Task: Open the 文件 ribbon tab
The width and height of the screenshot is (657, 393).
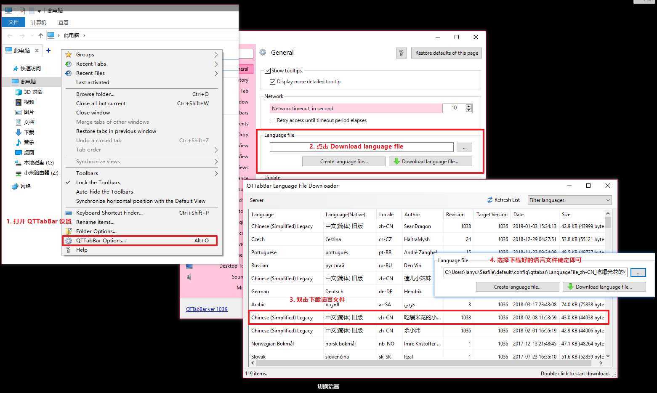Action: point(13,22)
